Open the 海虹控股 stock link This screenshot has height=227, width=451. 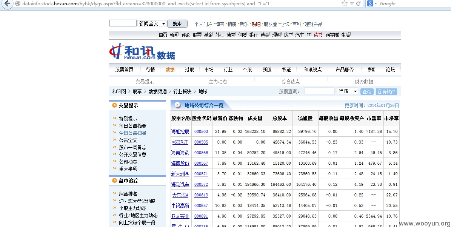[x=180, y=131]
